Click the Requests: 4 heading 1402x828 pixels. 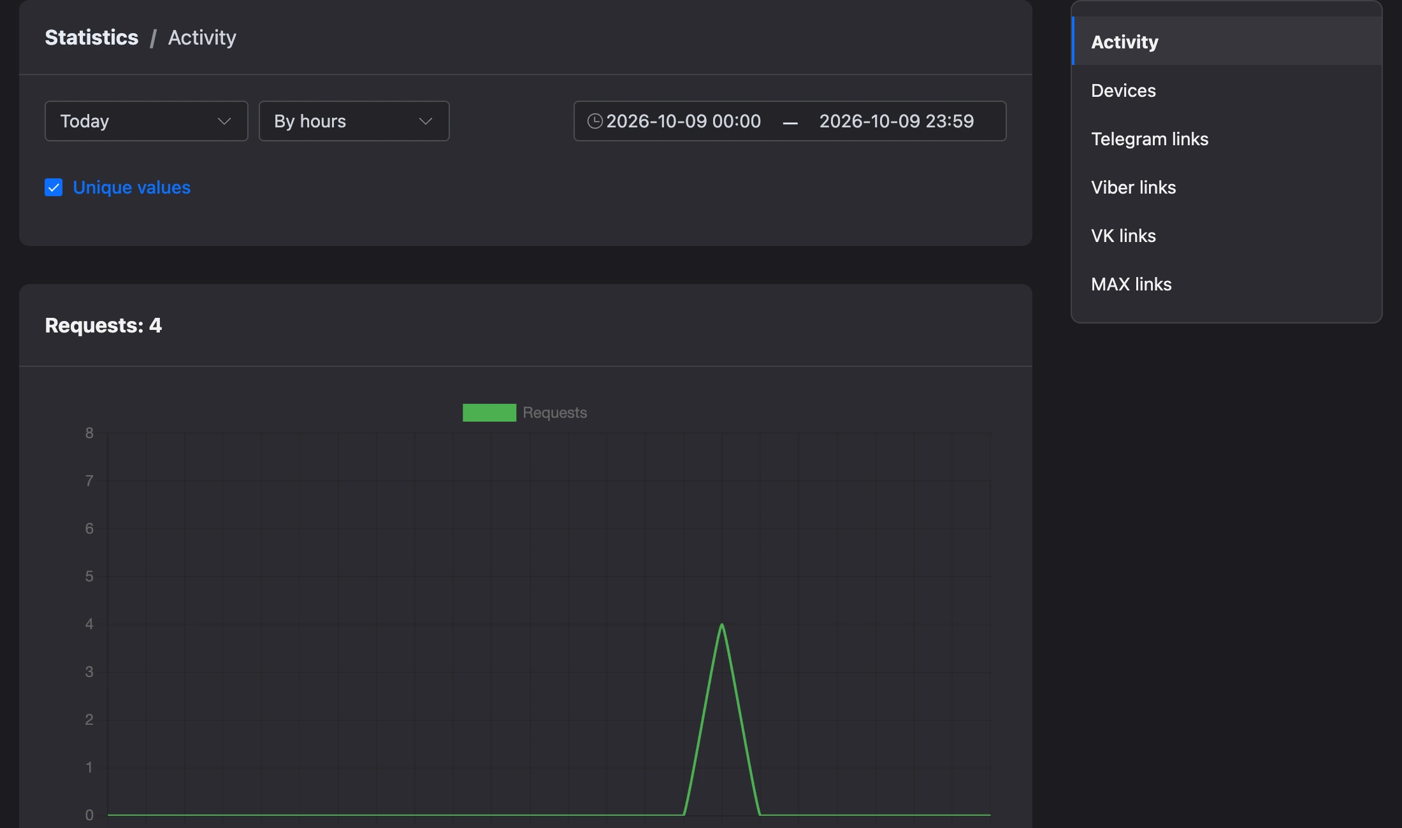(x=103, y=325)
